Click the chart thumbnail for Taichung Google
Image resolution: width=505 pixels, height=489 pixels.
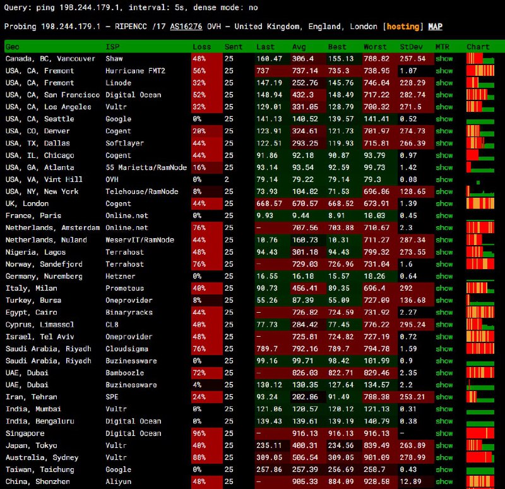480,469
